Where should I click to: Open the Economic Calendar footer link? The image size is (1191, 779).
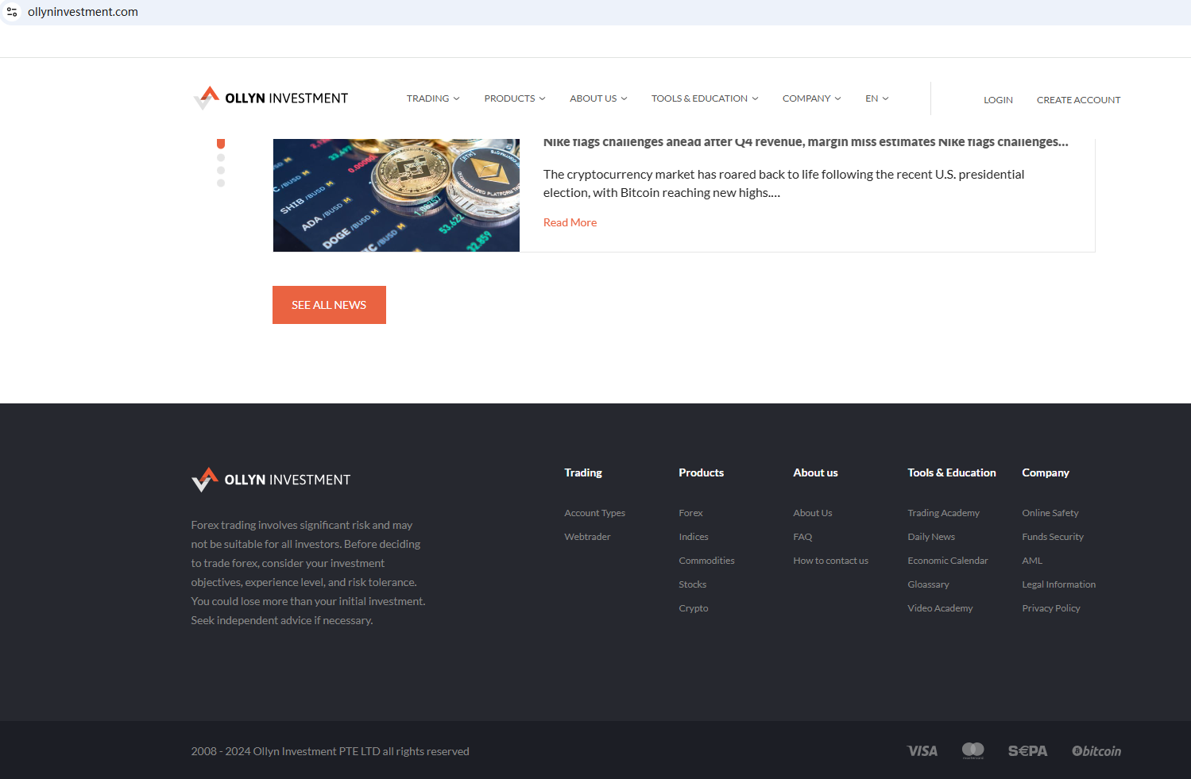(948, 561)
